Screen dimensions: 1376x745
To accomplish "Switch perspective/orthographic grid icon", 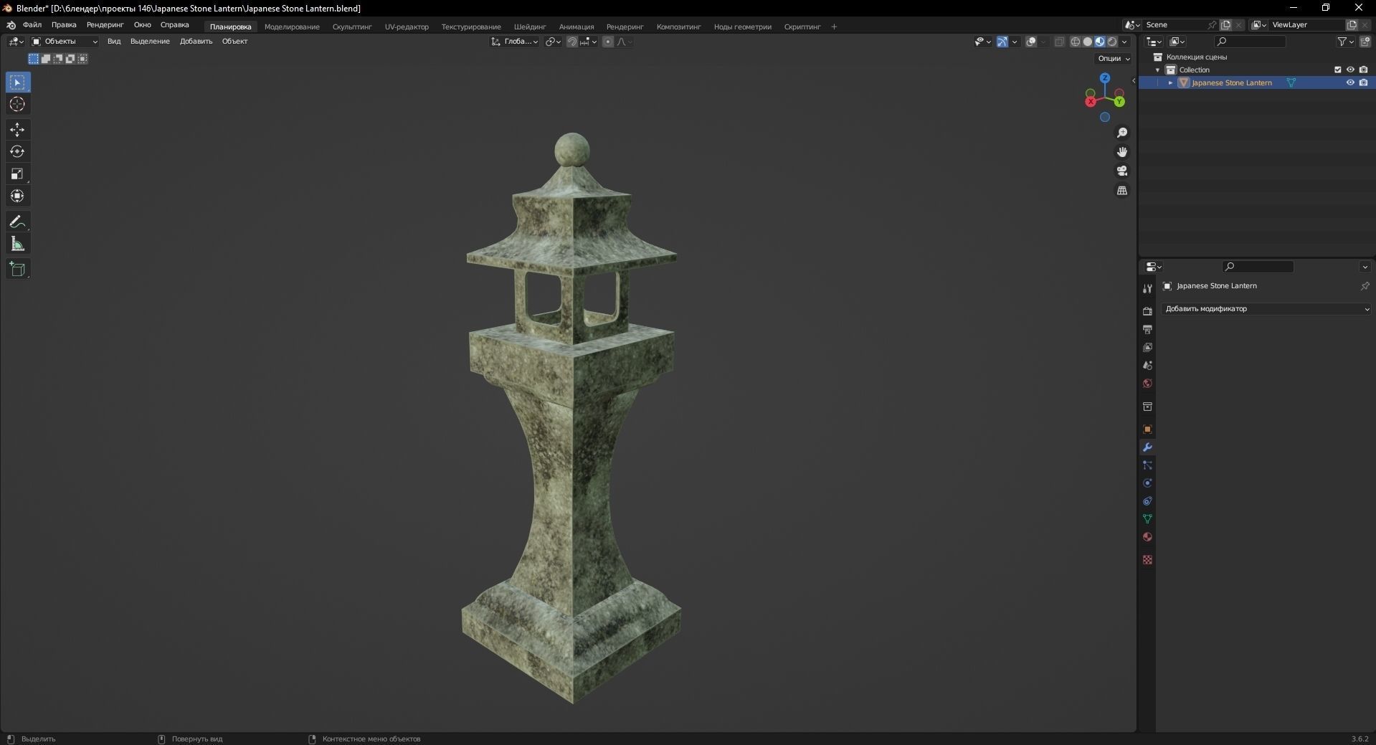I will click(1122, 190).
